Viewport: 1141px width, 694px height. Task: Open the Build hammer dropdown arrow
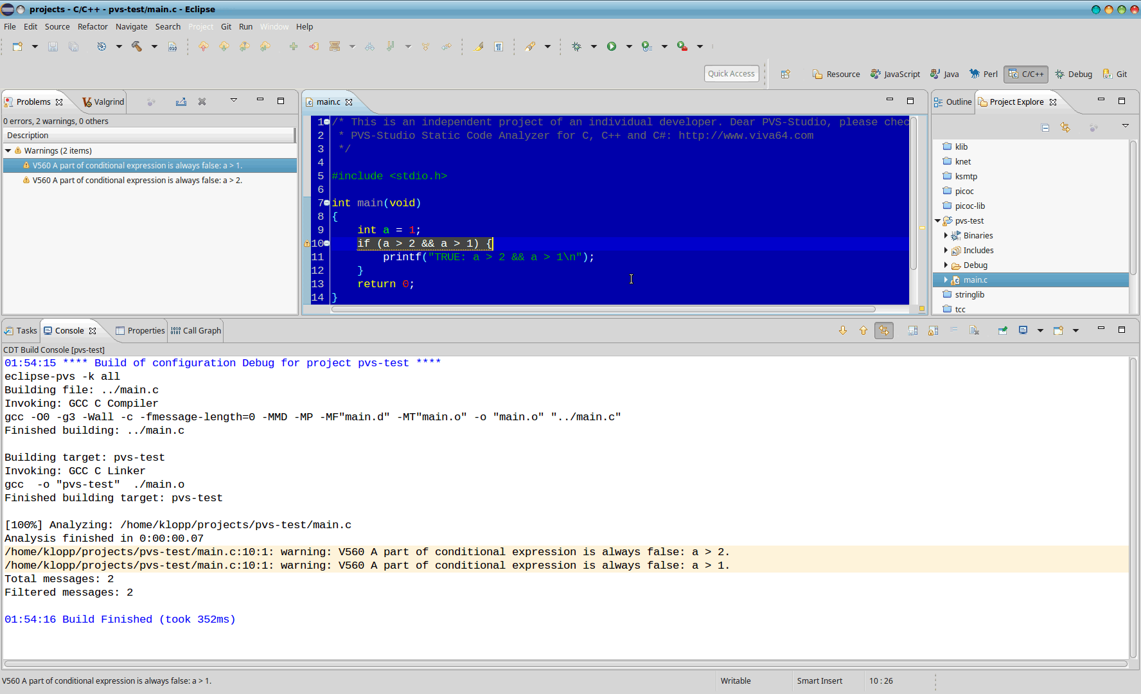tap(154, 46)
